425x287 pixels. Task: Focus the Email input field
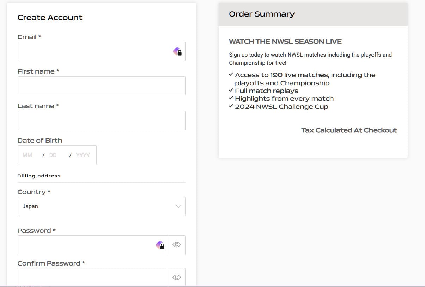(102, 51)
